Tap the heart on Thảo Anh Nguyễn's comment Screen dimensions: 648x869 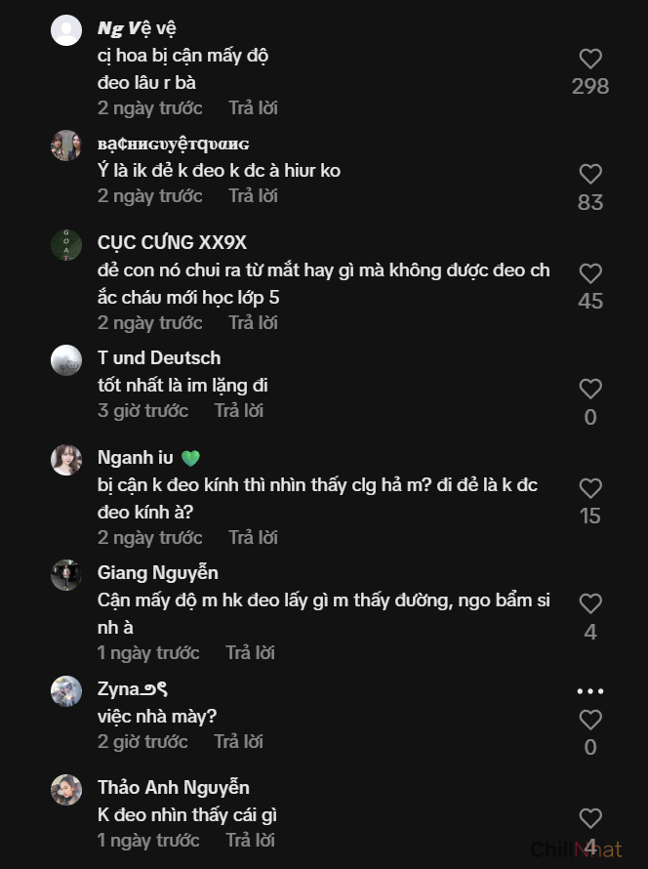(x=590, y=819)
